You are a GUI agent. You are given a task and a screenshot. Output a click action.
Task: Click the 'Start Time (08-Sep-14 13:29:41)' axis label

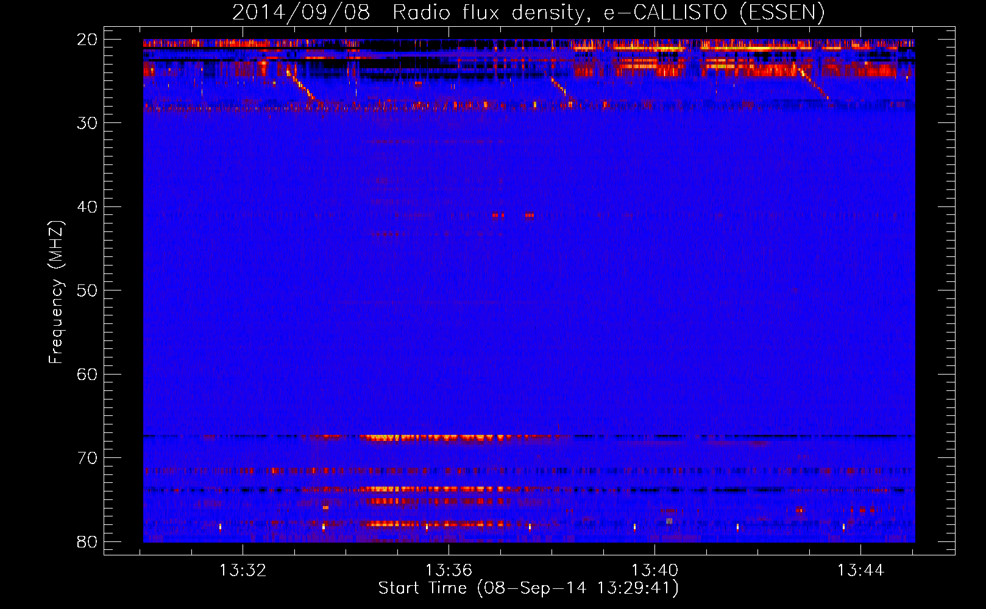coord(528,588)
